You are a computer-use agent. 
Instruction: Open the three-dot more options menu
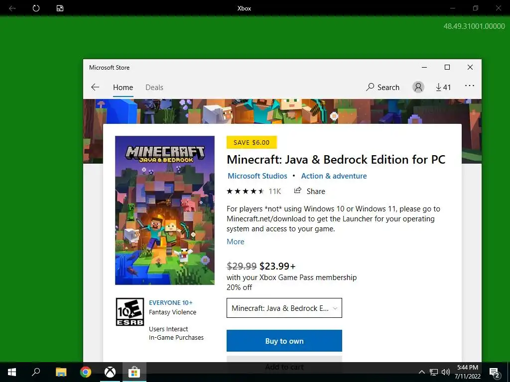[469, 86]
